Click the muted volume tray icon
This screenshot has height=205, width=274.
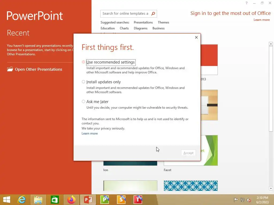(249, 200)
